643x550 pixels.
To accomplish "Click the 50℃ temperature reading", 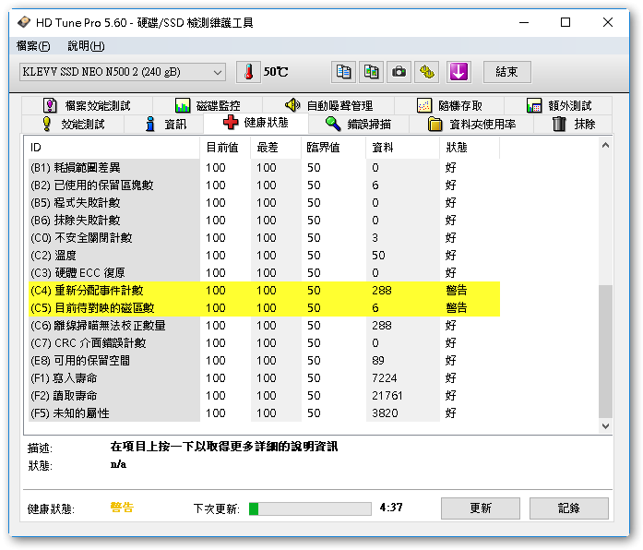I will (x=276, y=72).
